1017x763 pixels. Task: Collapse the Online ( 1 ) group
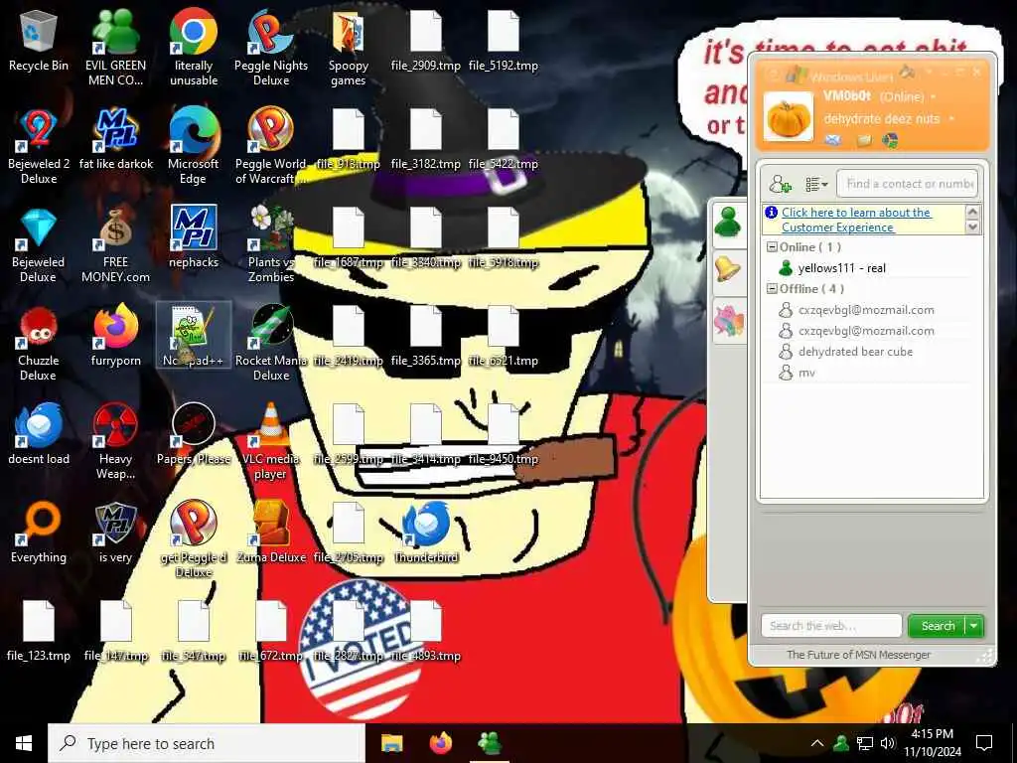click(x=772, y=247)
